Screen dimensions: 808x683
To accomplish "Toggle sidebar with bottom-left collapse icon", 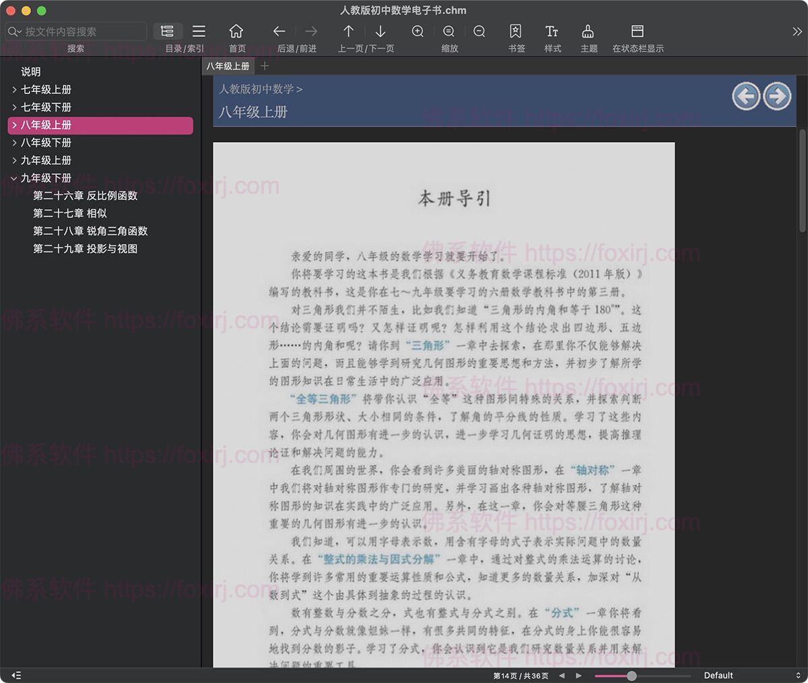I will [x=17, y=676].
